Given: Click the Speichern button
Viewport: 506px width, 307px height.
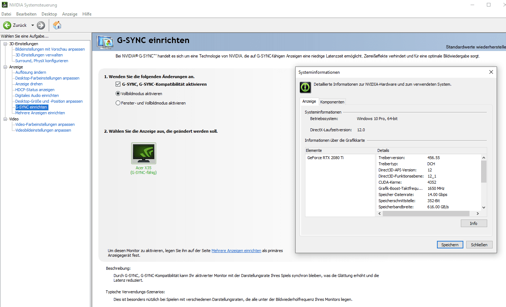Looking at the screenshot, I should (x=450, y=245).
